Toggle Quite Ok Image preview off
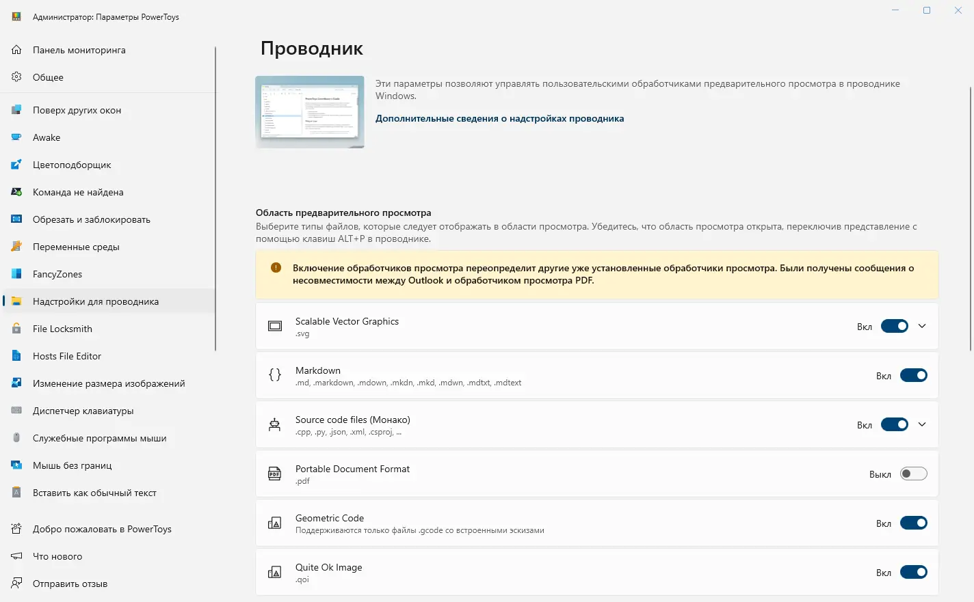The height and width of the screenshot is (602, 974). (x=914, y=572)
